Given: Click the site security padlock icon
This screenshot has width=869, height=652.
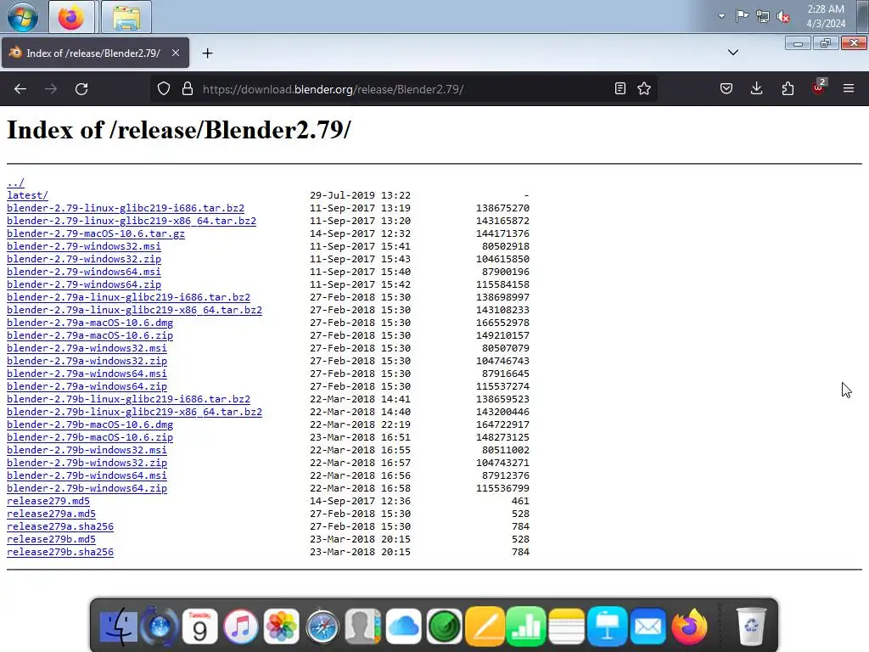Looking at the screenshot, I should point(188,88).
